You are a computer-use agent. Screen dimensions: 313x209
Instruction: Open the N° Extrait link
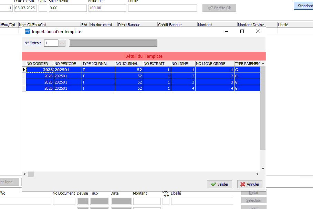pyautogui.click(x=33, y=43)
